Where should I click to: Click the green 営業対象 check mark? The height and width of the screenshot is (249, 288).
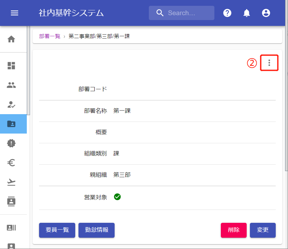pyautogui.click(x=118, y=197)
